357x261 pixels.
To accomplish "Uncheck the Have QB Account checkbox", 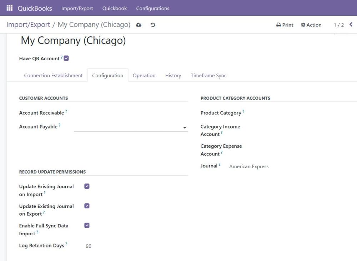I will click(66, 58).
